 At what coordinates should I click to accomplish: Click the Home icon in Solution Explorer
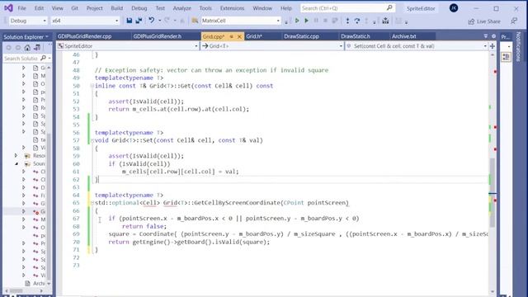click(27, 48)
